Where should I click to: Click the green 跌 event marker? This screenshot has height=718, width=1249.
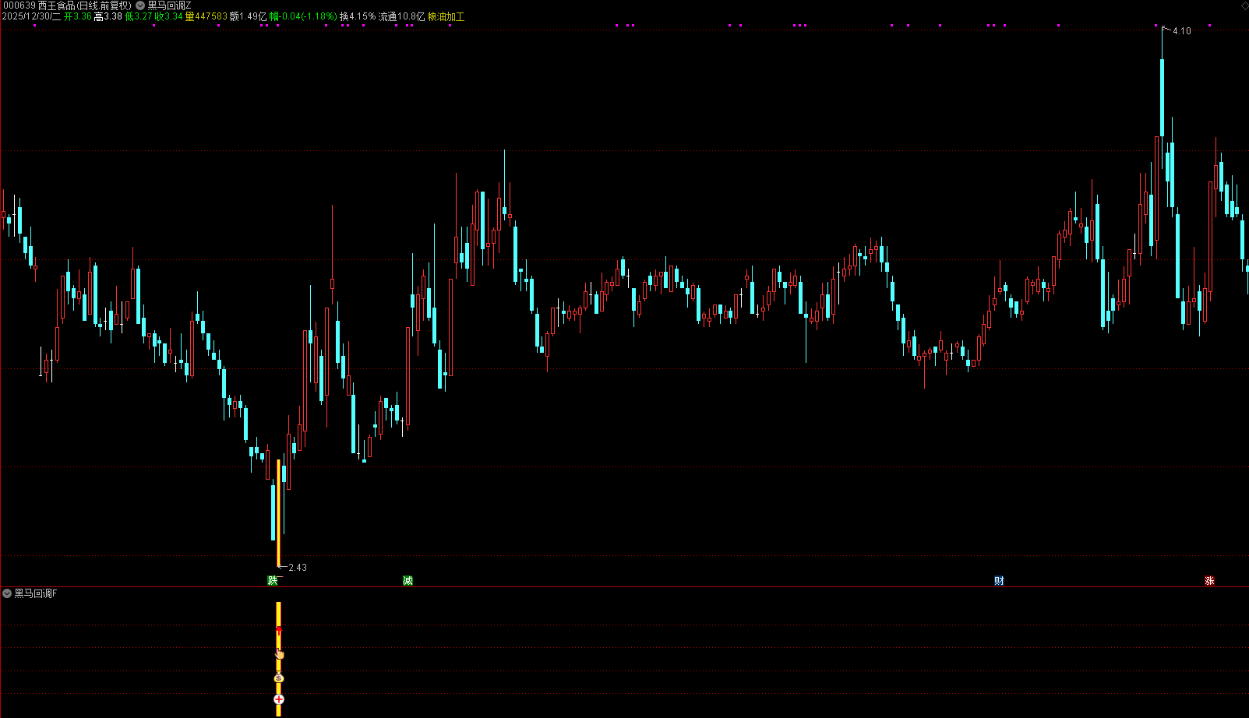pos(273,580)
